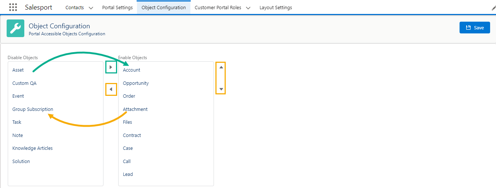Open the Portal Settings tab
496x188 pixels.
117,8
